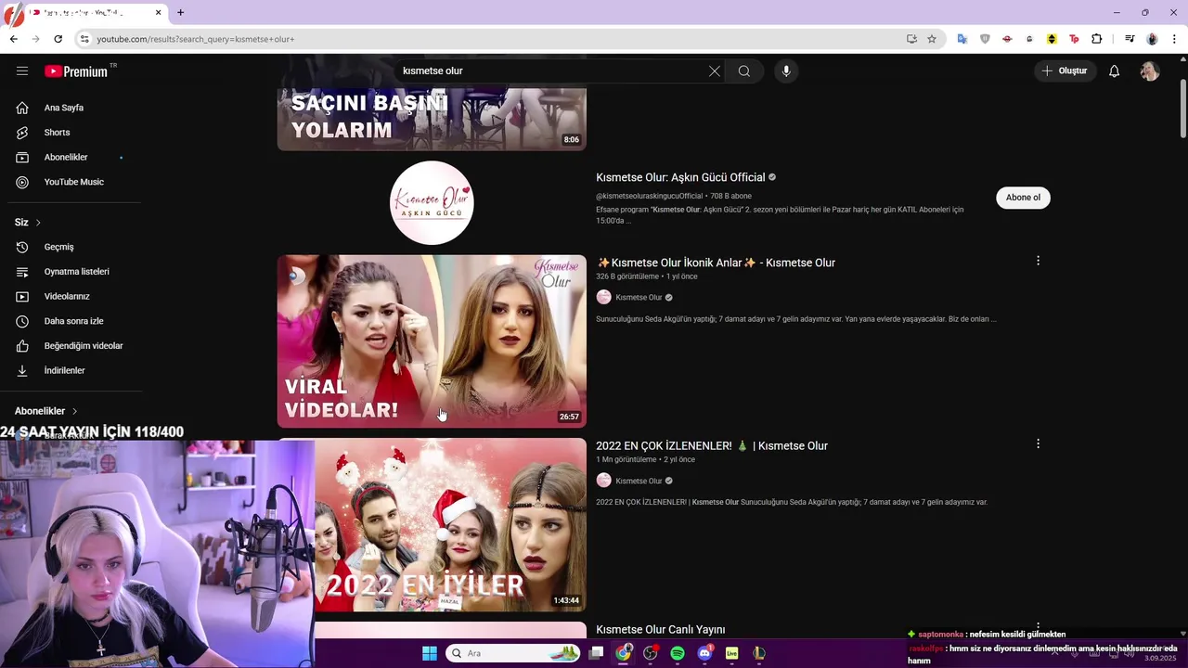Open Spotify from taskbar
The image size is (1188, 668).
coord(677,653)
